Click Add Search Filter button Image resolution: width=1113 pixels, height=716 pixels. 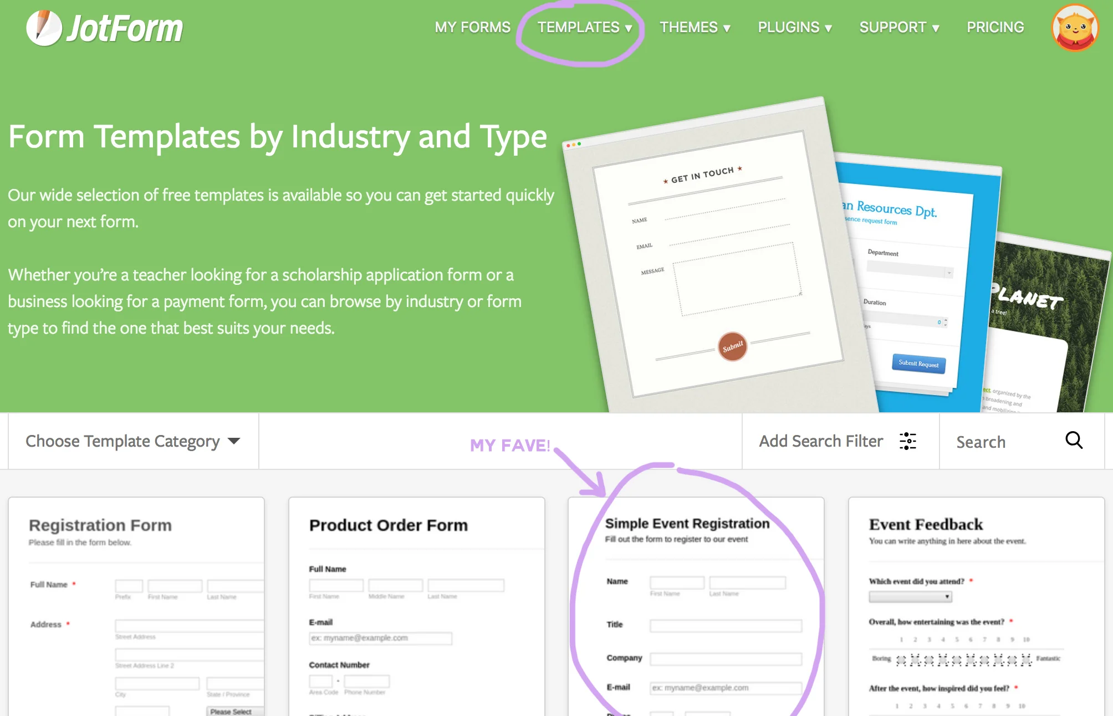[840, 441]
